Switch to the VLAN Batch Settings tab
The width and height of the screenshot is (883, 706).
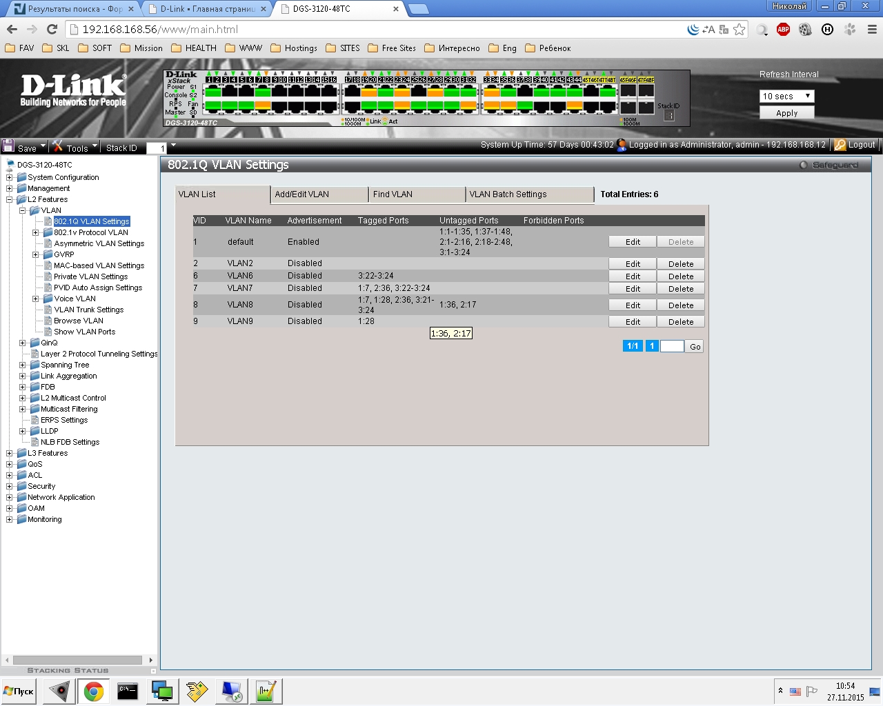[530, 194]
